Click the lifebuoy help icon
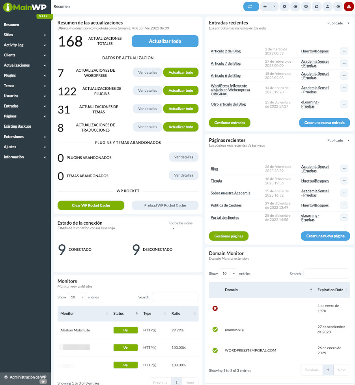Screen dimensions: 355x385 pyautogui.click(x=306, y=7)
